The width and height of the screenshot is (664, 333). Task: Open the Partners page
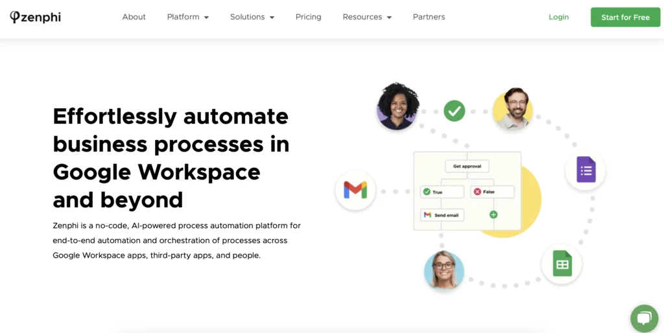[x=429, y=17]
